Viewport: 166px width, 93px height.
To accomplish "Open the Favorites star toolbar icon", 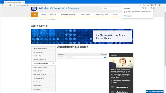I will (x=148, y=5).
